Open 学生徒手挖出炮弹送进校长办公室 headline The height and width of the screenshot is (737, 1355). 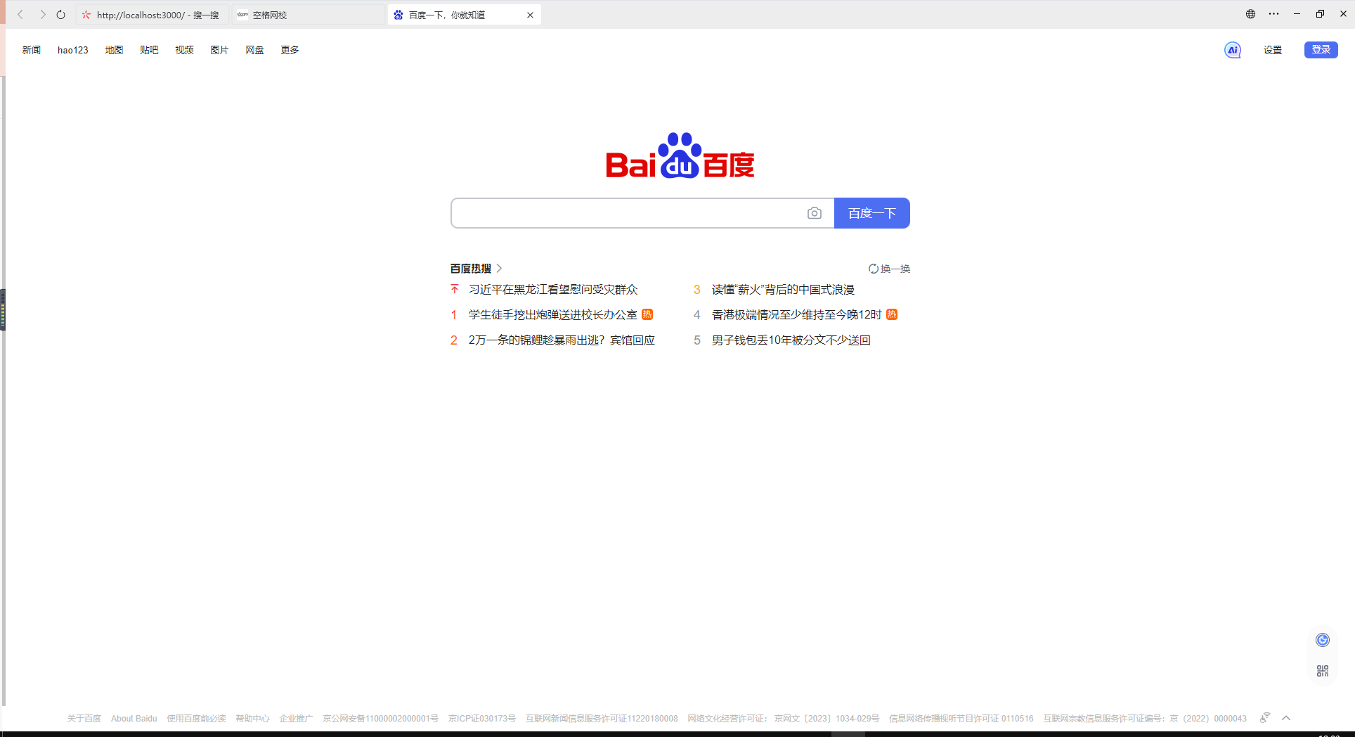pyautogui.click(x=553, y=315)
